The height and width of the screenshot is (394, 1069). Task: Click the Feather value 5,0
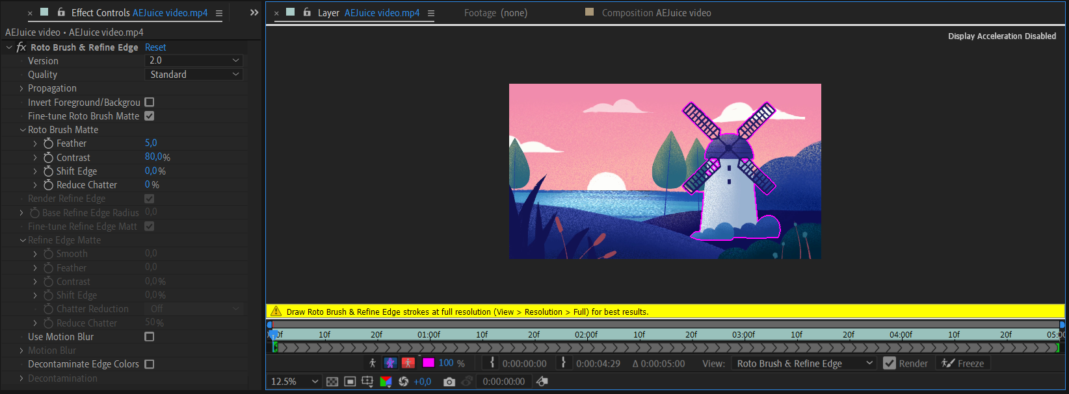[x=151, y=143]
